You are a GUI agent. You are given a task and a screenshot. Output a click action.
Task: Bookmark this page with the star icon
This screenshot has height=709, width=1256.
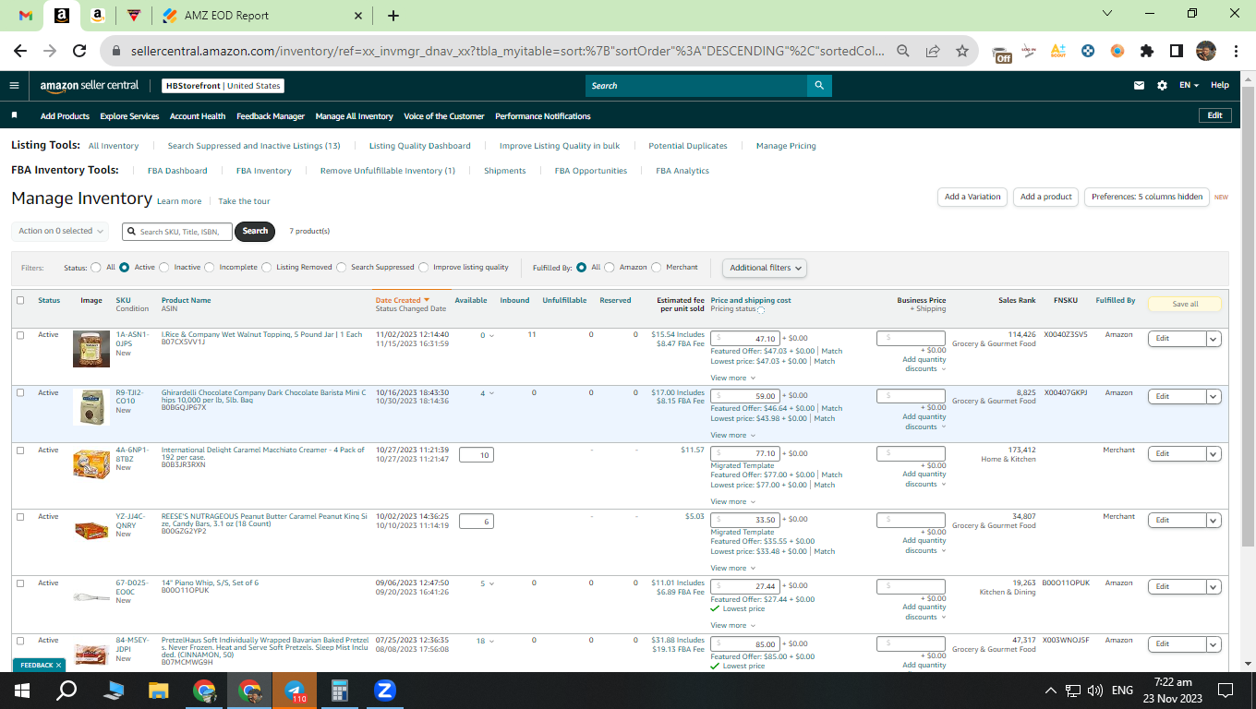[961, 51]
